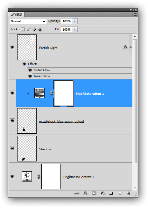The image size is (148, 208).
Task: Enable lock position move icon
Action: pos(34,29)
